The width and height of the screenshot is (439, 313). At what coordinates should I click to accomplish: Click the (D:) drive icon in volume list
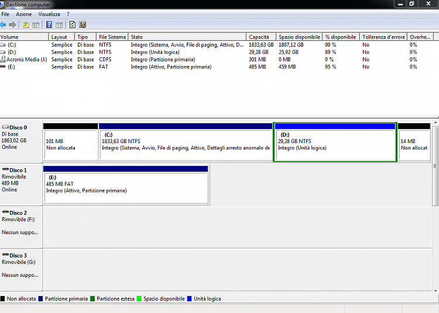point(3,52)
